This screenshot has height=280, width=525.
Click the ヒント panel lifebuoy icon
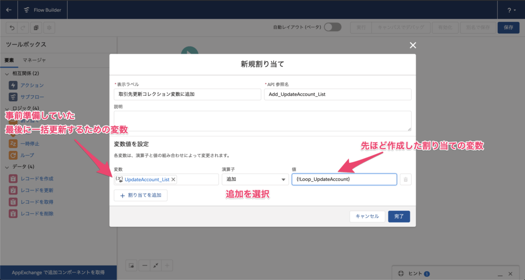(401, 274)
